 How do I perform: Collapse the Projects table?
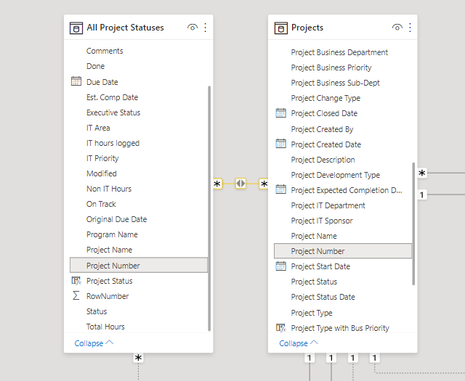[299, 343]
